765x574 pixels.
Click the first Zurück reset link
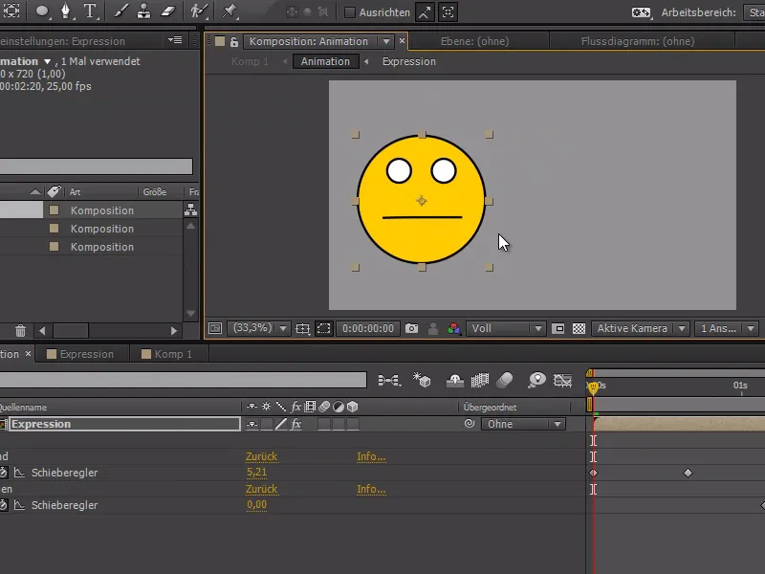coord(261,456)
